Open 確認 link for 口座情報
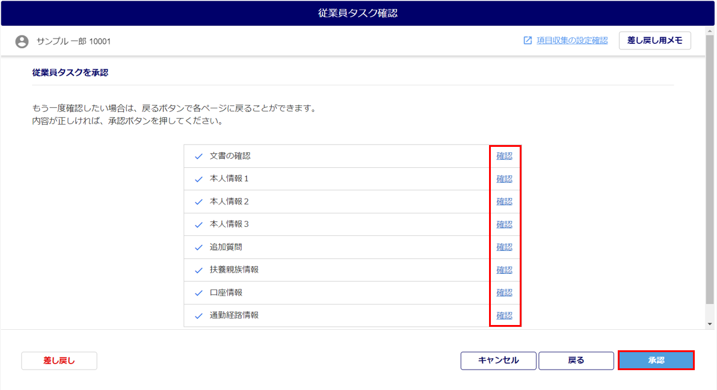Screen dimensions: 717x390 tap(504, 292)
